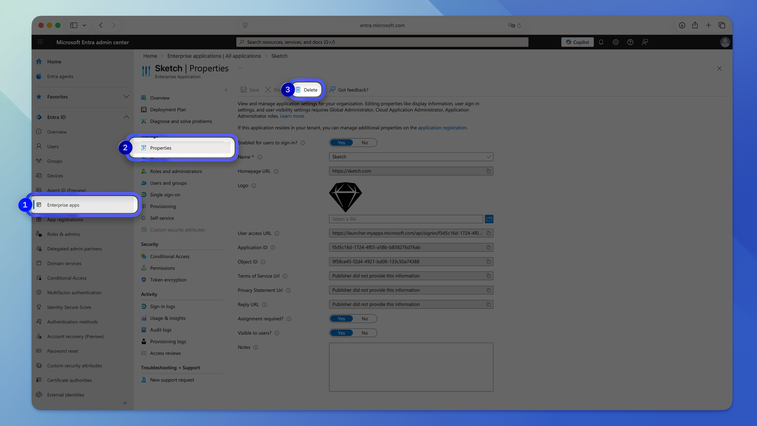The height and width of the screenshot is (426, 757).
Task: Toggle the Safari sidebar
Action: (x=74, y=25)
